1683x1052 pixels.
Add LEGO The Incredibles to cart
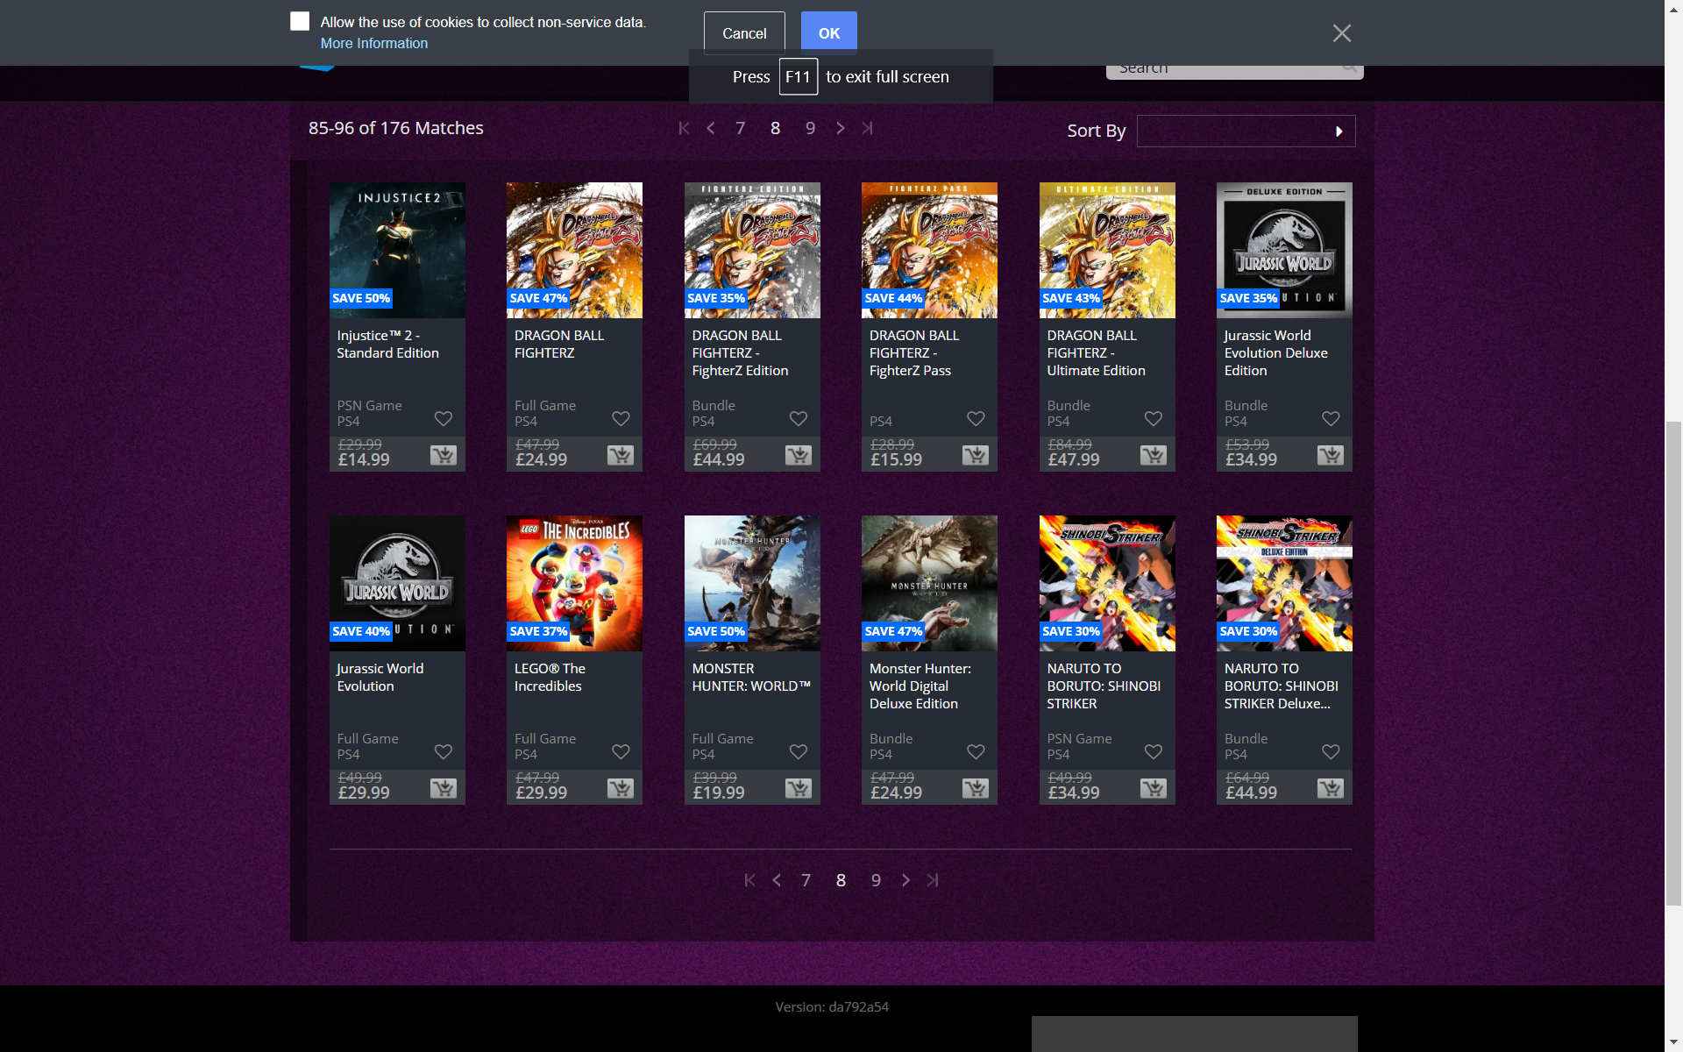(620, 788)
